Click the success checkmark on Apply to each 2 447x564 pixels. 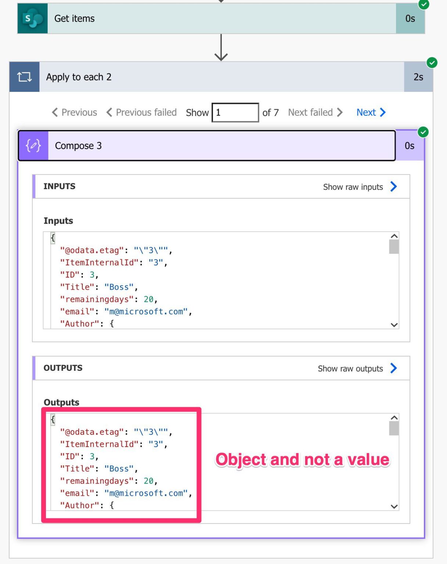(432, 63)
